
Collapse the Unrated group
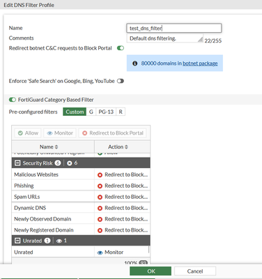click(x=17, y=241)
